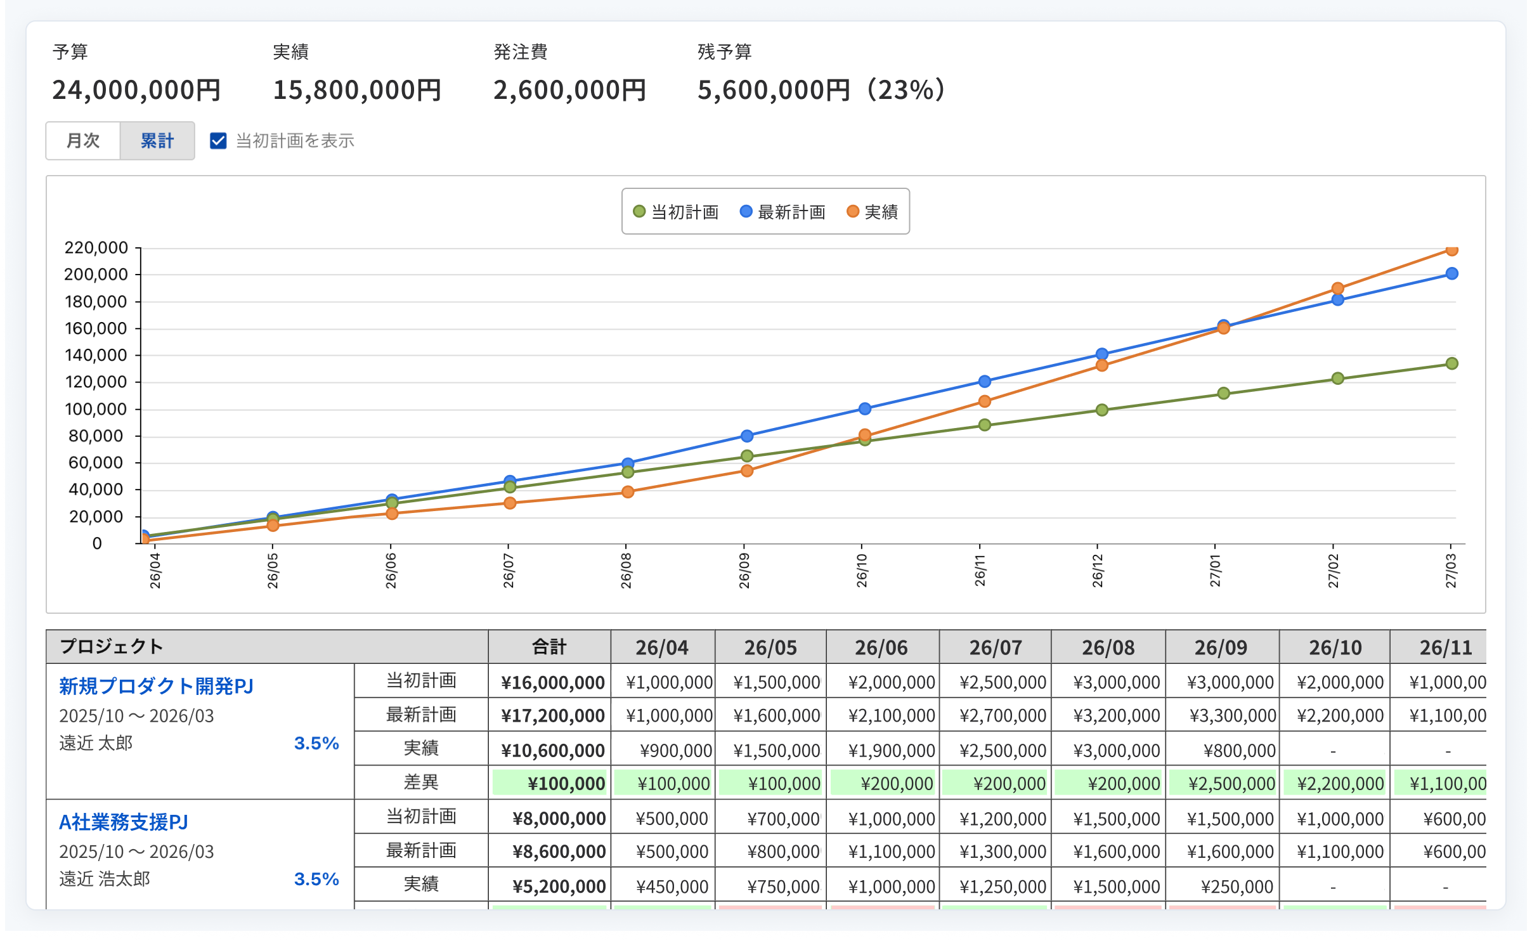Click the 26/09 column header

[1221, 647]
